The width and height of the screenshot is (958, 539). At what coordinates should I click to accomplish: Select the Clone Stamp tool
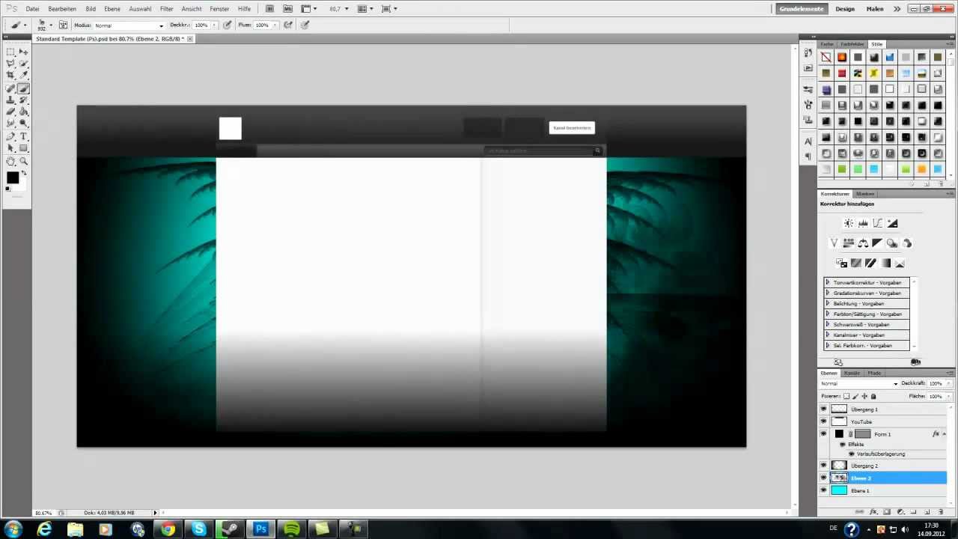point(11,100)
